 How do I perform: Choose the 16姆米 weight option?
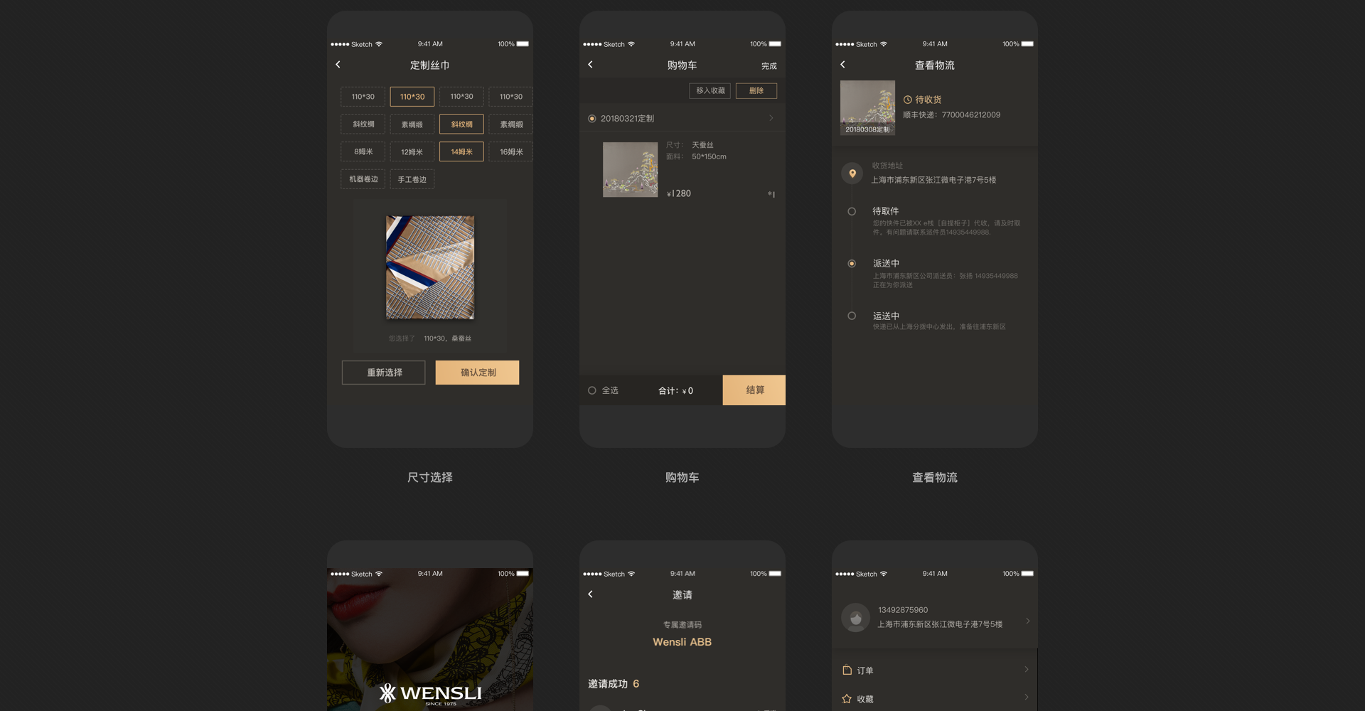tap(511, 151)
